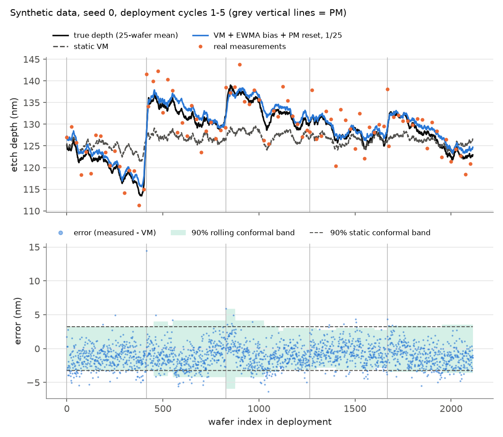Click the −5 tick label on error axis
The image size is (503, 437).
[34, 382]
